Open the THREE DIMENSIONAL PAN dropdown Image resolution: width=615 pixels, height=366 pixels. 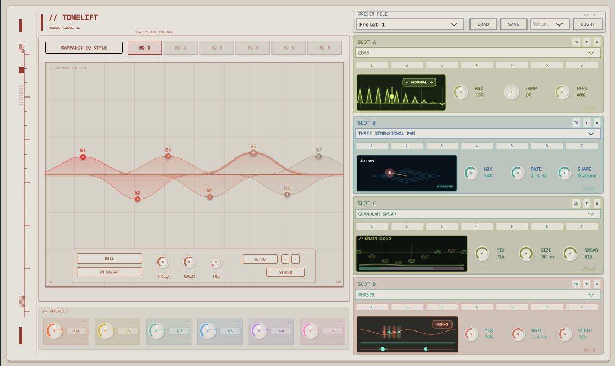click(x=478, y=134)
